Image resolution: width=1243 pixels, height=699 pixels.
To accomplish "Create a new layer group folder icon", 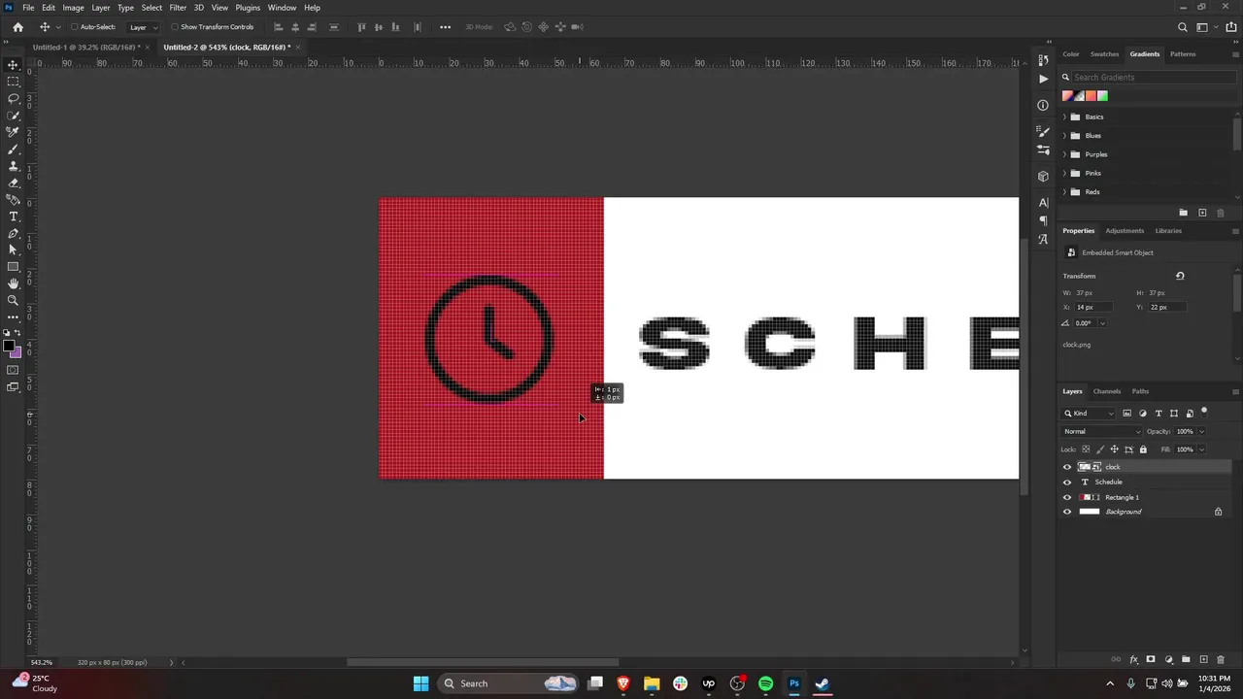I will coord(1186,660).
